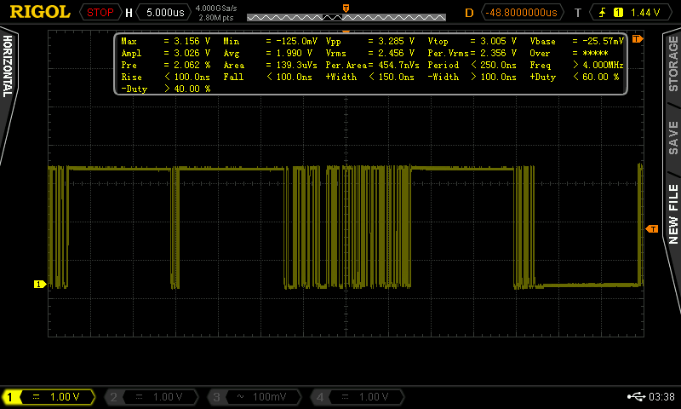Click the Vbase = -25.57mV measurement
This screenshot has width=681, height=409.
[577, 41]
